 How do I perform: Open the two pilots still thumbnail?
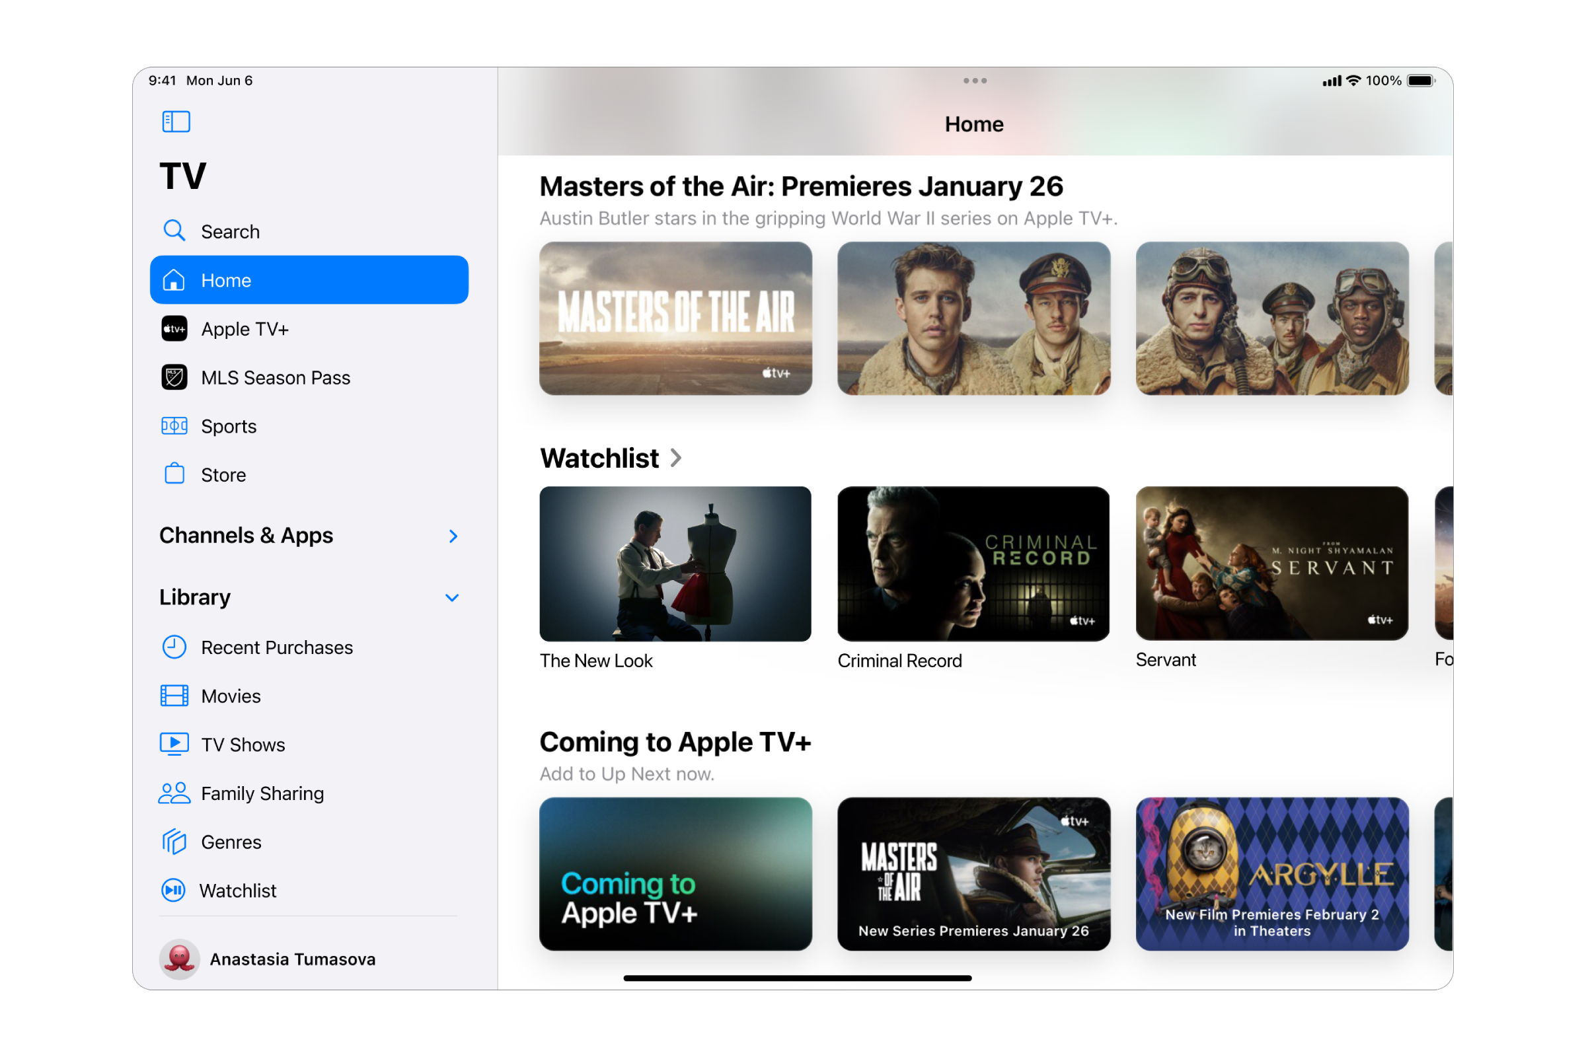(973, 318)
